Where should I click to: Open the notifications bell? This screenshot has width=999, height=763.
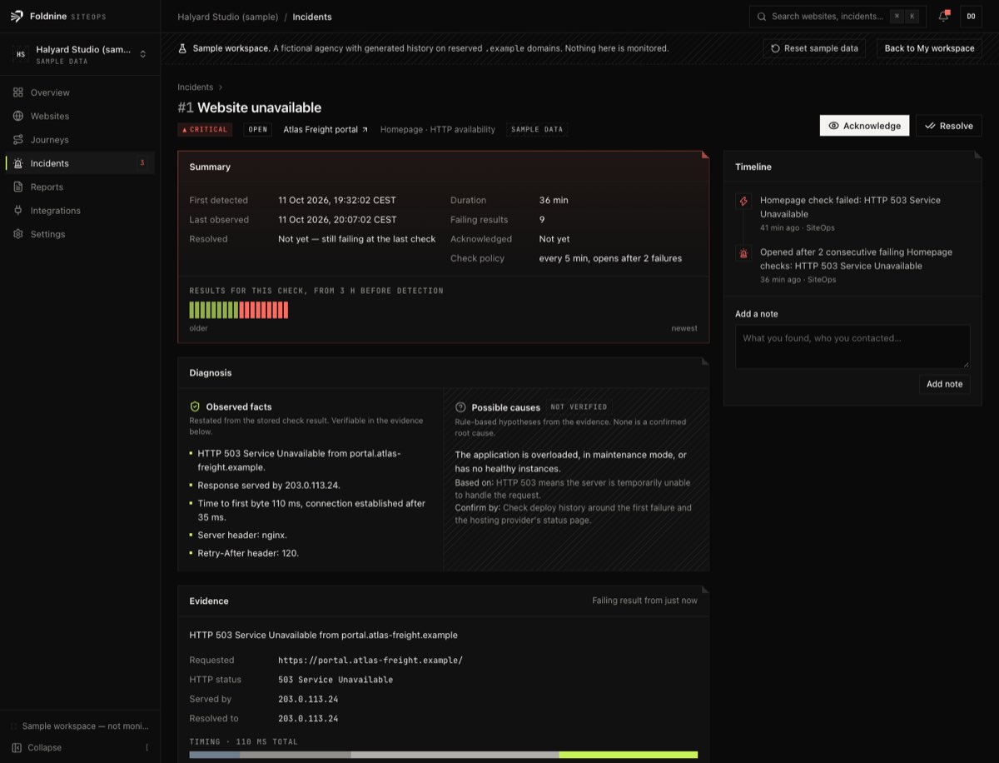point(943,17)
